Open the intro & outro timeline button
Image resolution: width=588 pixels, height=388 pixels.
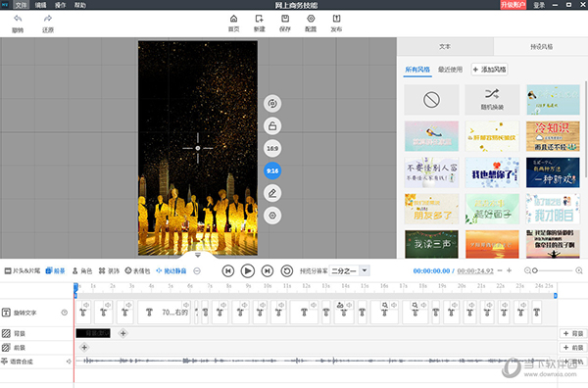(23, 270)
